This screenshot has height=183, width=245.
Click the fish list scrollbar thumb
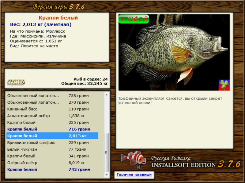[107, 152]
